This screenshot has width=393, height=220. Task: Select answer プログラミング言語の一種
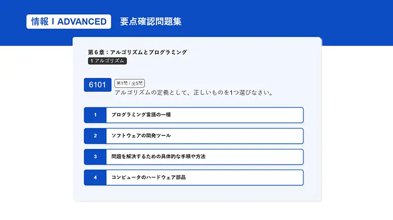pos(204,115)
